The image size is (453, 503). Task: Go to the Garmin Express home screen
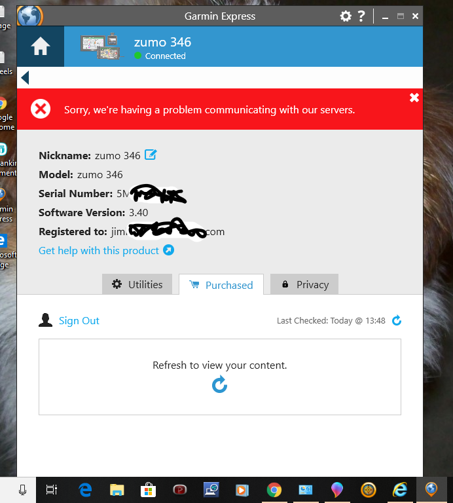(41, 47)
